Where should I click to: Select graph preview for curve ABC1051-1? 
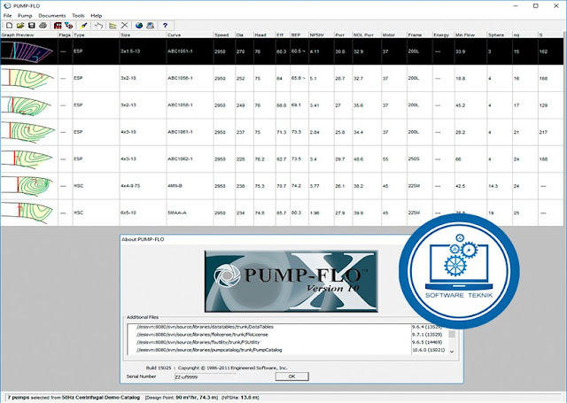(28, 51)
